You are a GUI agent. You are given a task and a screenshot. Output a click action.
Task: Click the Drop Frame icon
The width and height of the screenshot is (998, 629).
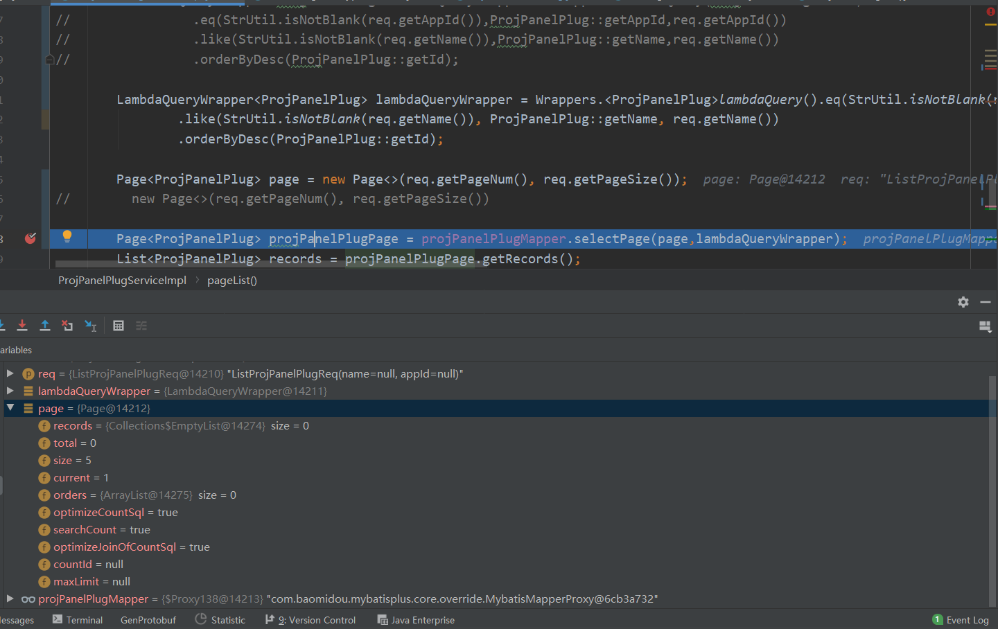click(x=67, y=326)
